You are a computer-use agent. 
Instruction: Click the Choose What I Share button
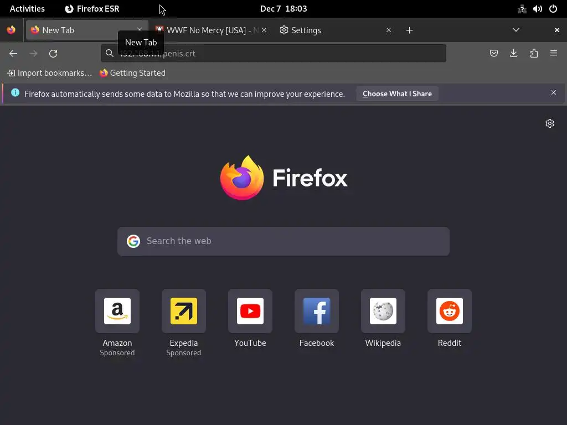[397, 94]
